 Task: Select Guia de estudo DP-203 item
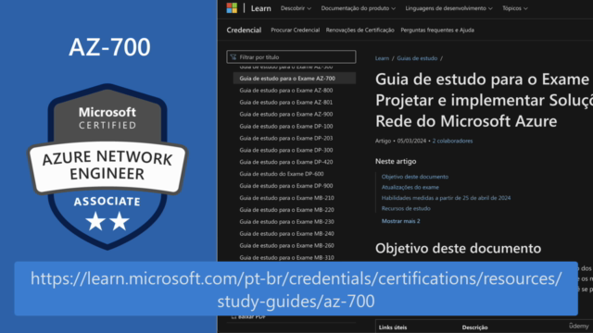286,138
